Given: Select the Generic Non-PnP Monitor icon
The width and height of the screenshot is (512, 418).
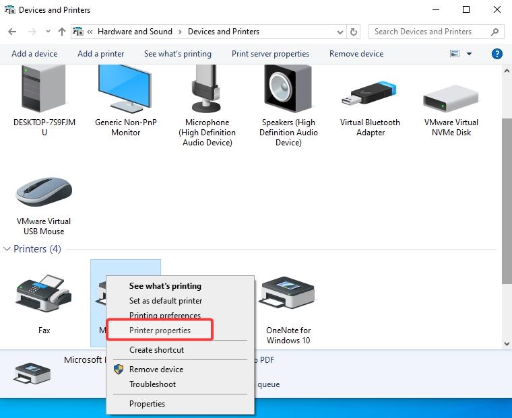Looking at the screenshot, I should click(x=125, y=88).
